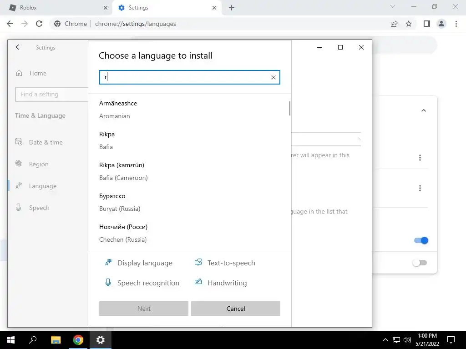
Task: Close the Roblox tab
Action: click(106, 8)
